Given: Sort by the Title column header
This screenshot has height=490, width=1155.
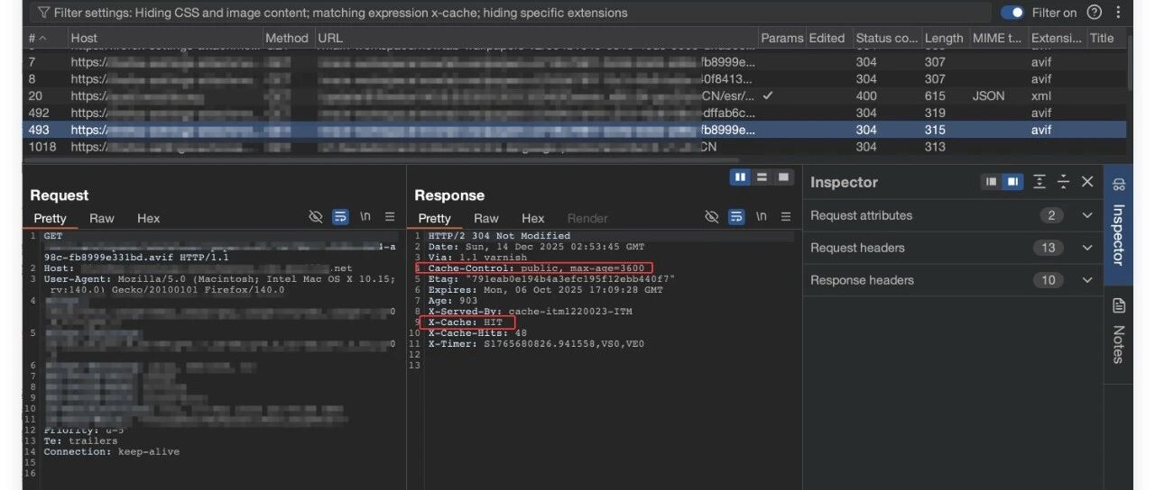Looking at the screenshot, I should 1102,38.
